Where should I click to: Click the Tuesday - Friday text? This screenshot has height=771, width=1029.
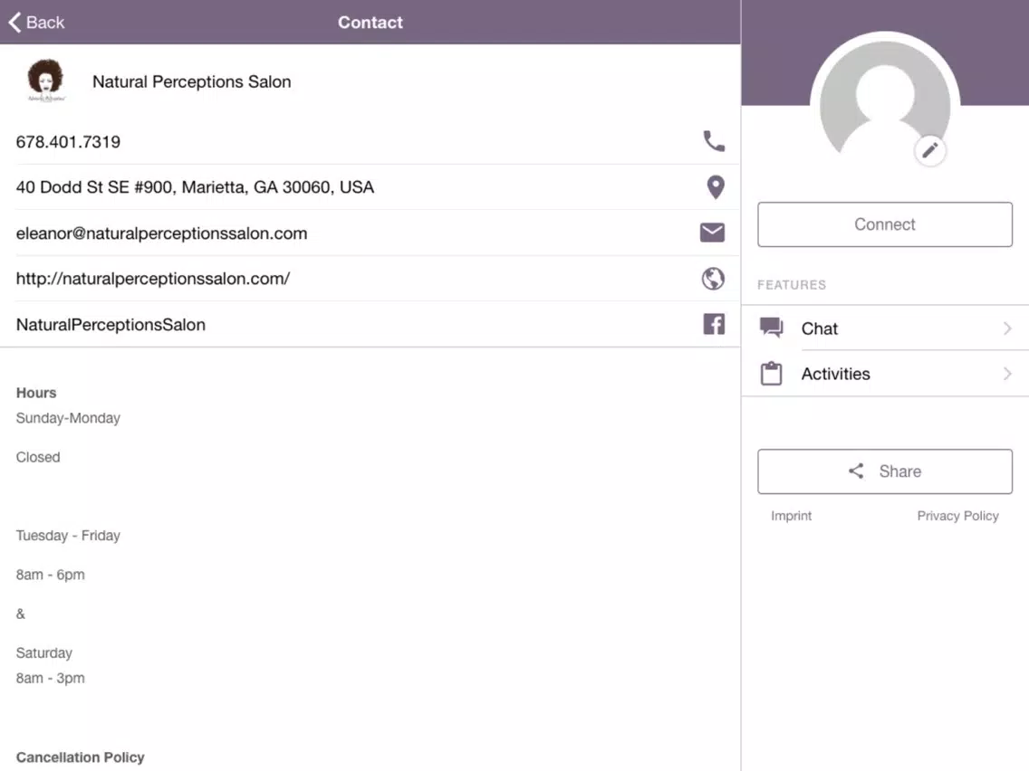[68, 536]
